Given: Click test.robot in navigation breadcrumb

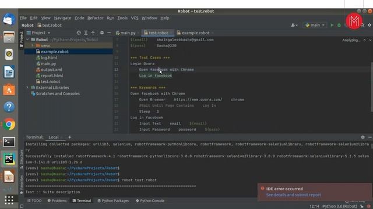Looking at the screenshot, I should click(50, 25).
